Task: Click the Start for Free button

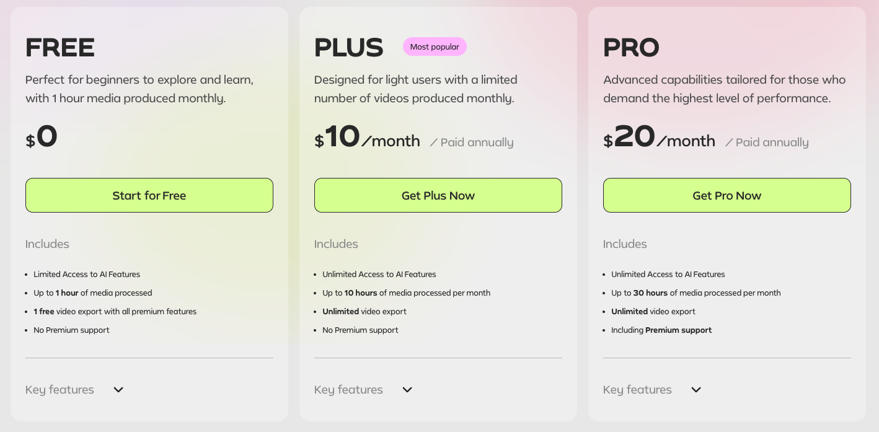Action: pos(149,195)
